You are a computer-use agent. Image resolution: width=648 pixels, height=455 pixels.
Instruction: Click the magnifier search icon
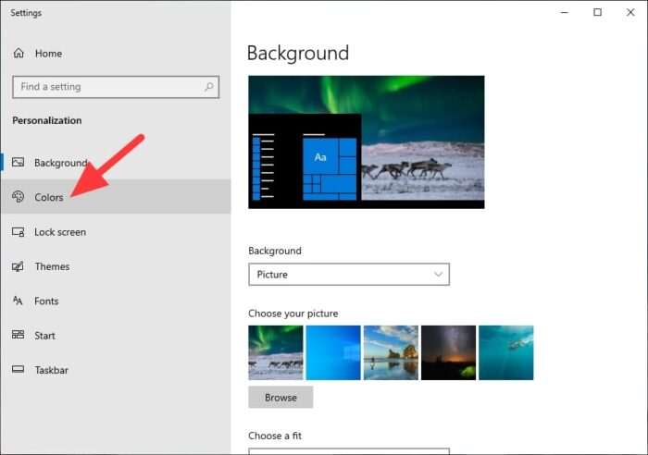[208, 87]
